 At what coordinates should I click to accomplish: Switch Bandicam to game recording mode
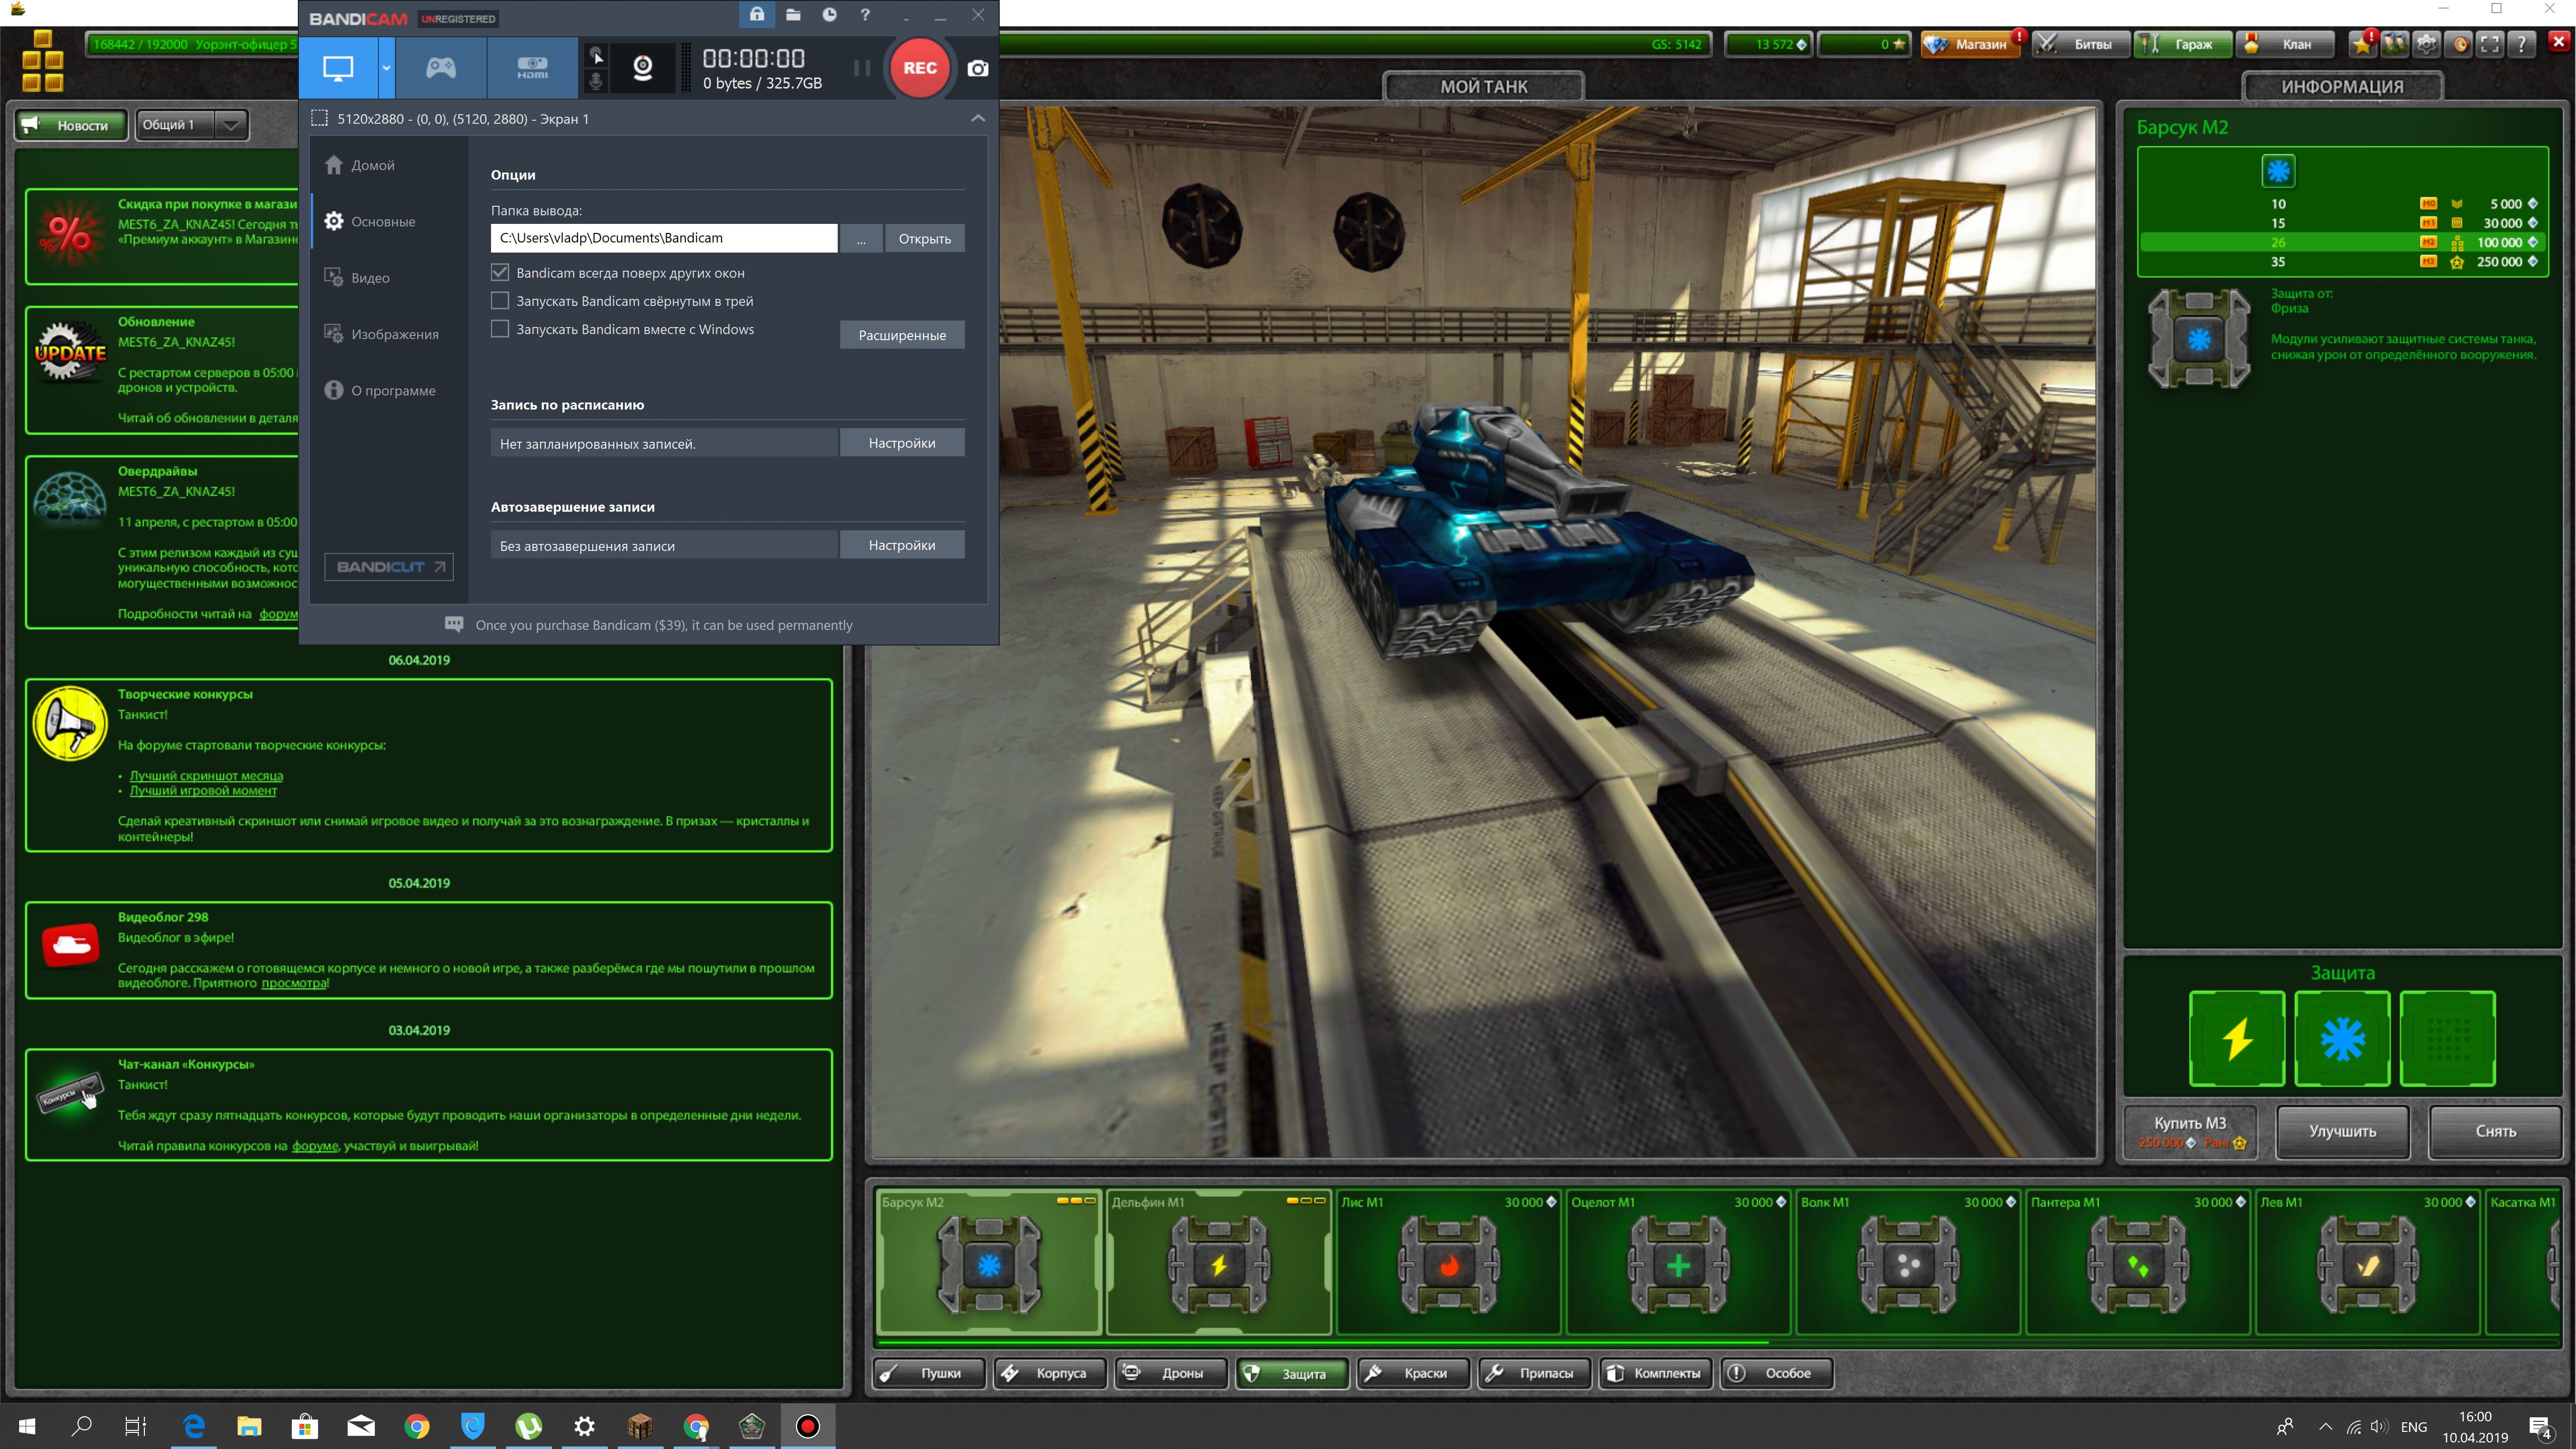pyautogui.click(x=441, y=68)
